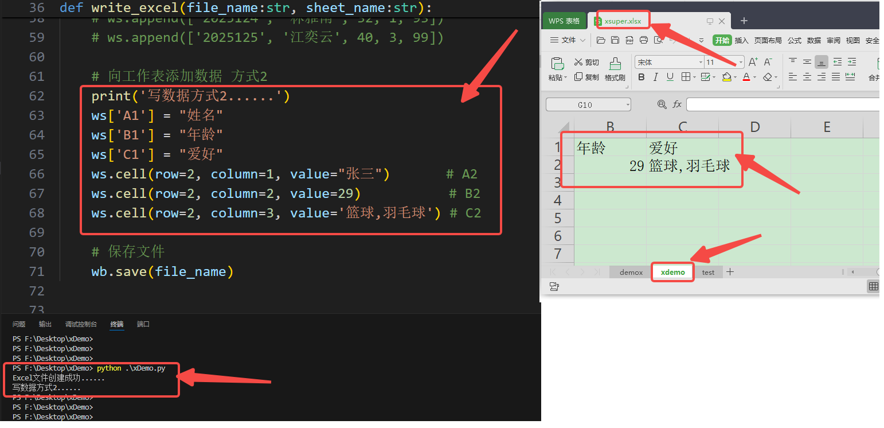Click the save icon in WPS toolbar
The height and width of the screenshot is (428, 884).
615,40
